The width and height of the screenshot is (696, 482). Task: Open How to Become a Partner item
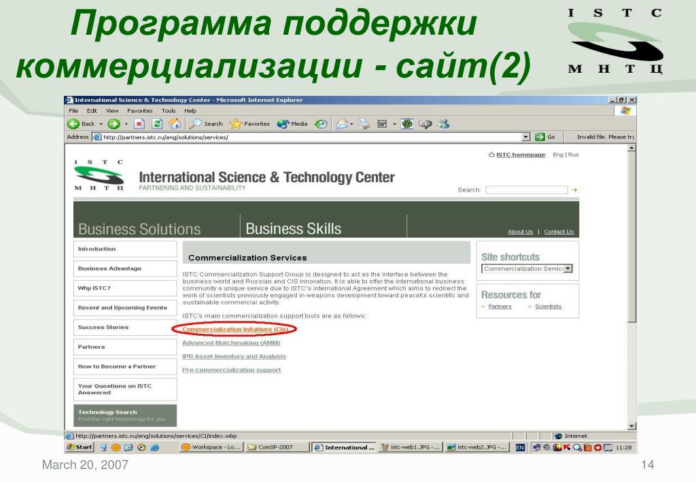pos(125,366)
